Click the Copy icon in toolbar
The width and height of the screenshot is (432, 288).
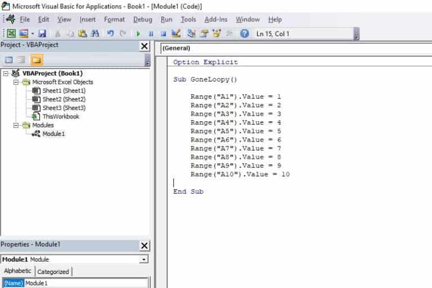click(x=70, y=34)
